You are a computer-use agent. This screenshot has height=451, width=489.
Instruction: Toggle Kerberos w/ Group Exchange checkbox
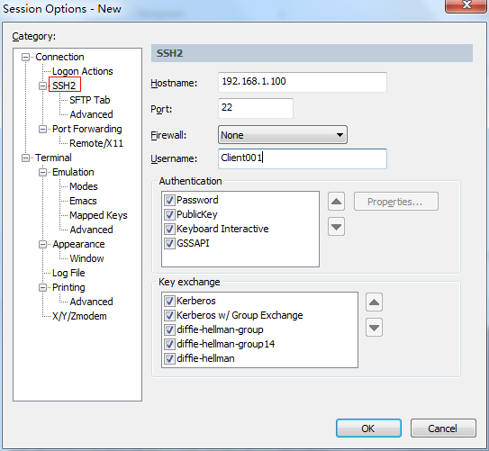click(169, 315)
